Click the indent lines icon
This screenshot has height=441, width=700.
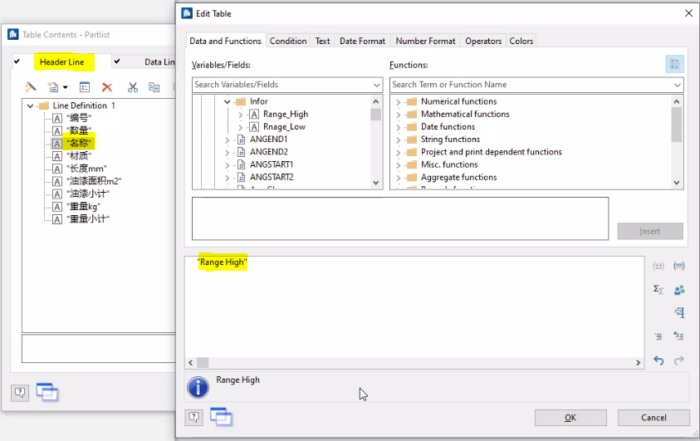[658, 336]
